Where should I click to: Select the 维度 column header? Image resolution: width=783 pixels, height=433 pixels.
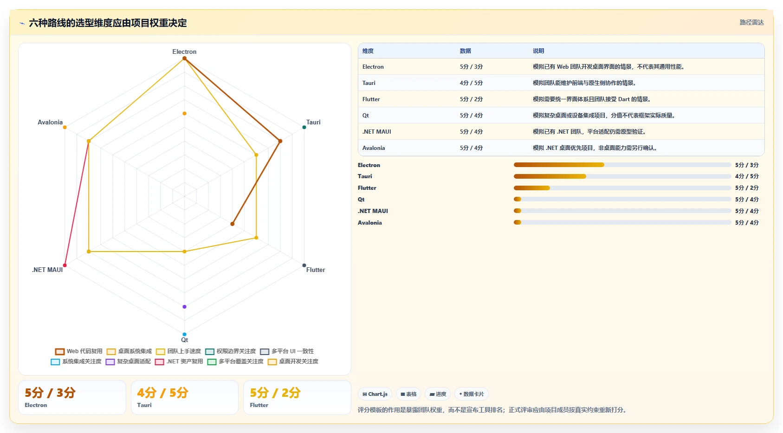[x=368, y=51]
